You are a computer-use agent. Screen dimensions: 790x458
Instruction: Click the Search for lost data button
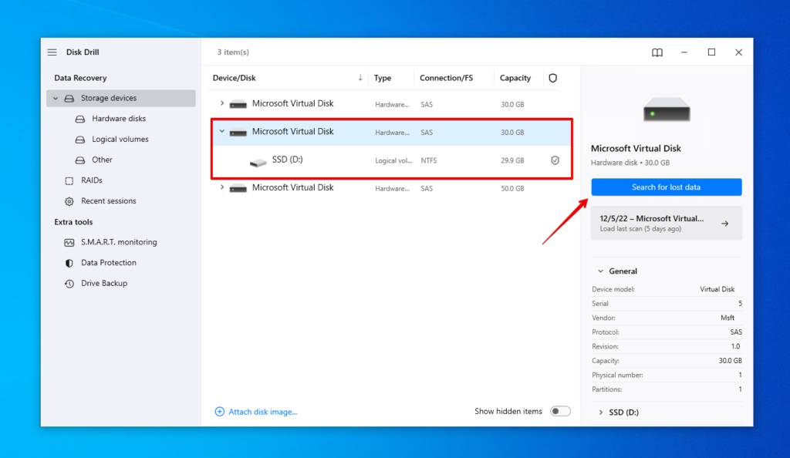(x=666, y=187)
